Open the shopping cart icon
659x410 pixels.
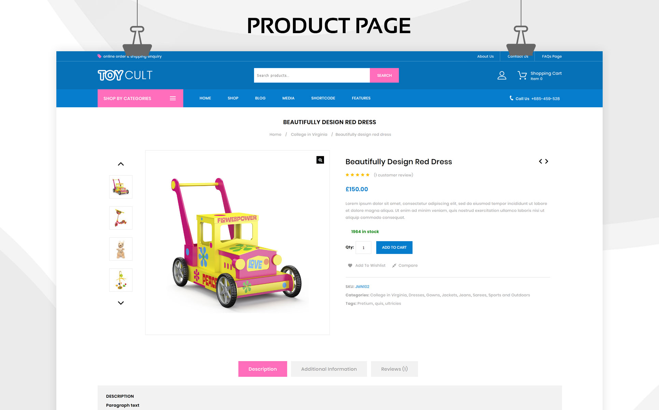tap(522, 76)
